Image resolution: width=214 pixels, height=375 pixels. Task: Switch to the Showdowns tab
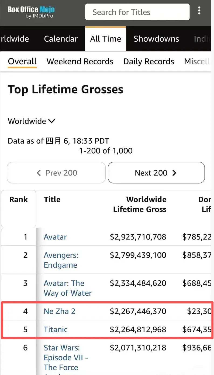[156, 39]
